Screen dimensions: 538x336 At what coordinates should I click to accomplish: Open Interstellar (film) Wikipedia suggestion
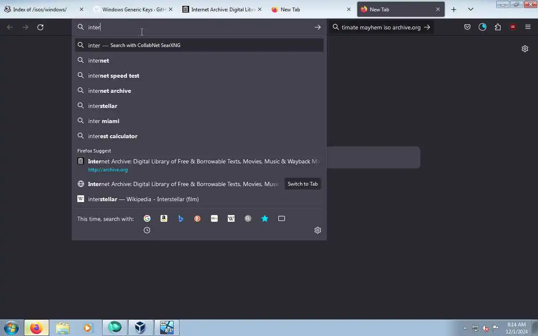point(199,199)
